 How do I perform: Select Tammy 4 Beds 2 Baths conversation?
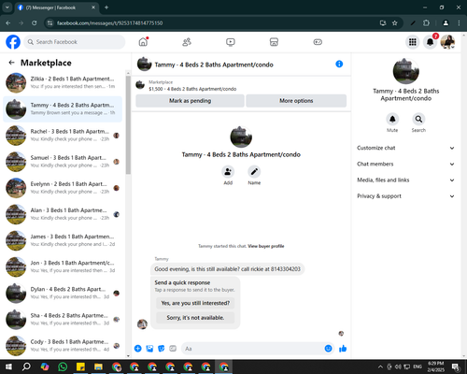coord(63,109)
